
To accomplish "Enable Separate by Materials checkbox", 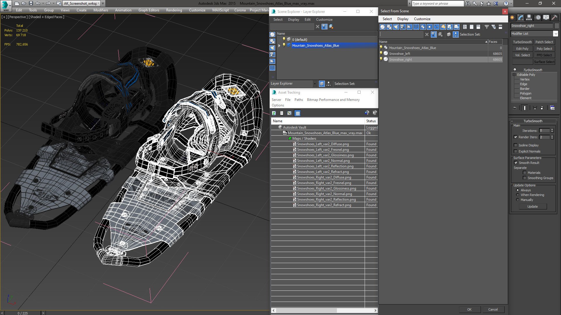I will (x=524, y=173).
